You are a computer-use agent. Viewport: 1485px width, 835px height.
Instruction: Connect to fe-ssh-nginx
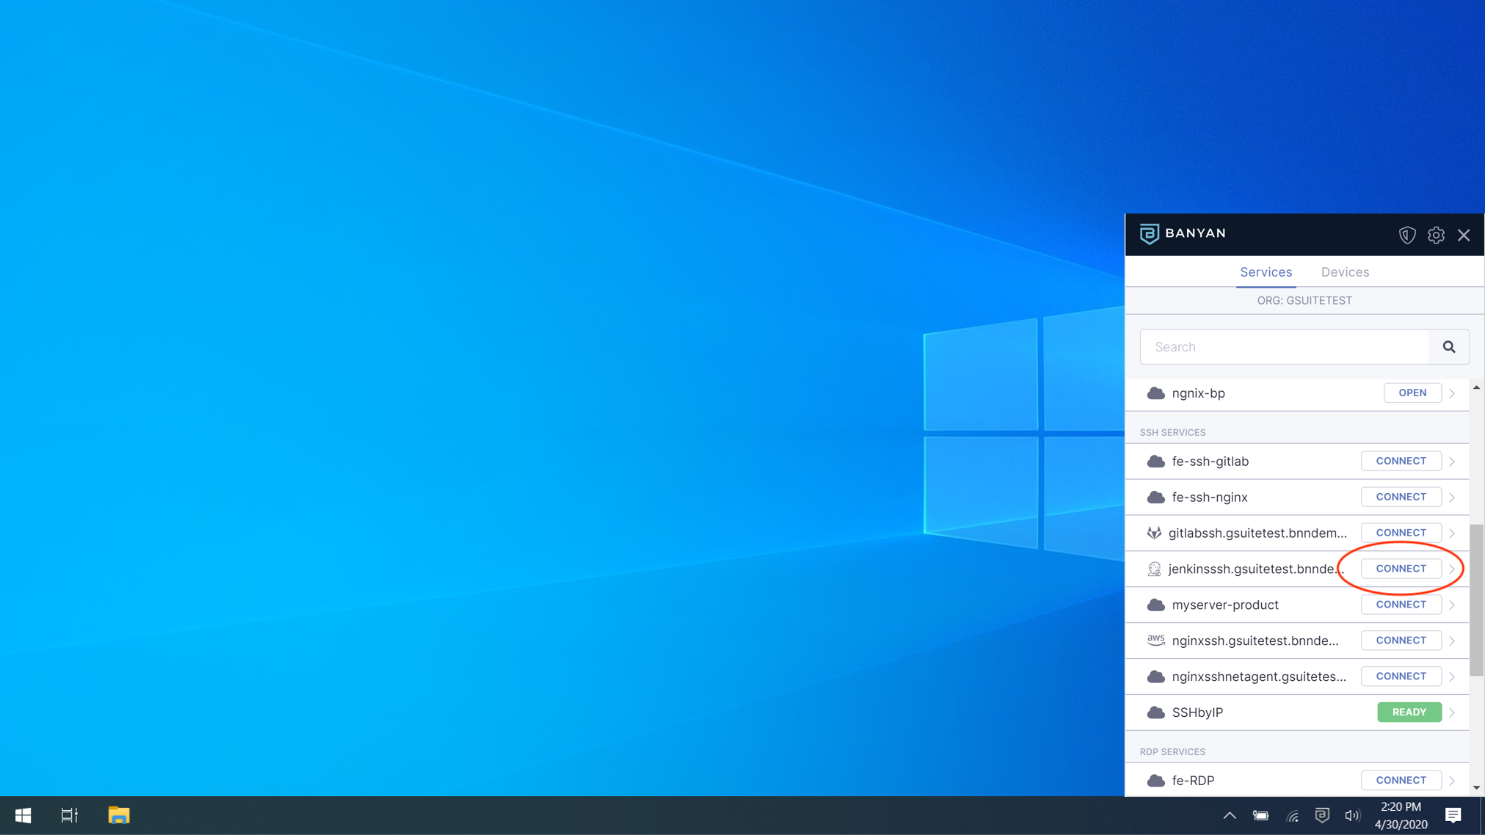pos(1401,497)
